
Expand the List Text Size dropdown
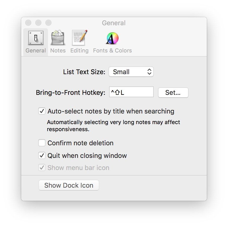tap(131, 72)
